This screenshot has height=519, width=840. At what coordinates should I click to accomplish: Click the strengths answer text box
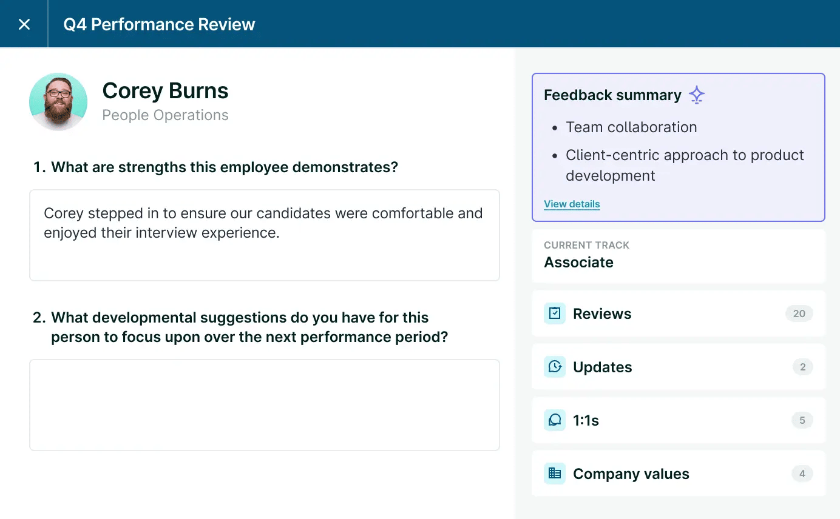265,235
